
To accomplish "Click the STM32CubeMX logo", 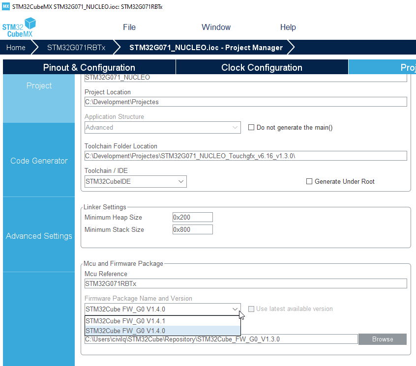I will (19, 28).
